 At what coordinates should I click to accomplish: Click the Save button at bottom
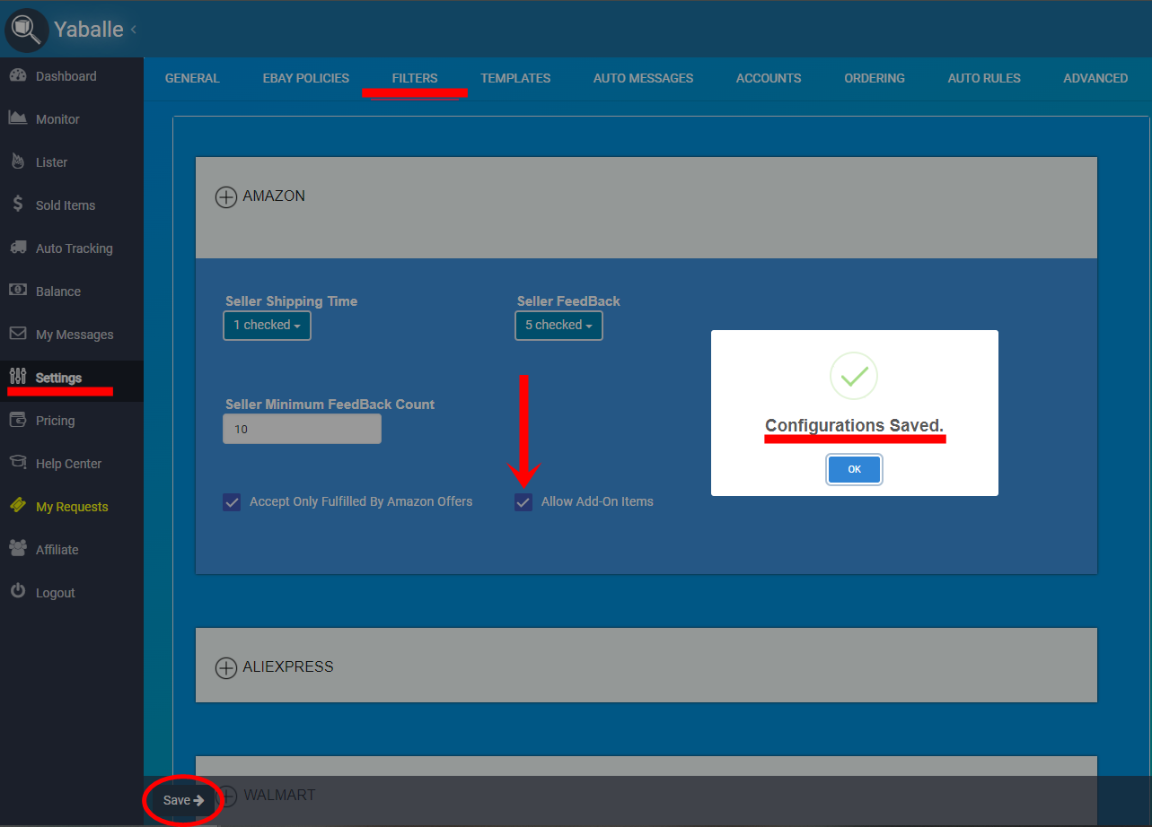[183, 800]
